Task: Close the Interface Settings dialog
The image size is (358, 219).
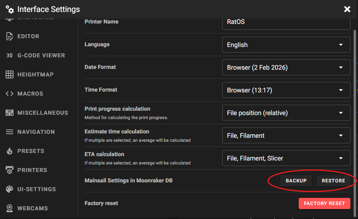Action: [347, 9]
